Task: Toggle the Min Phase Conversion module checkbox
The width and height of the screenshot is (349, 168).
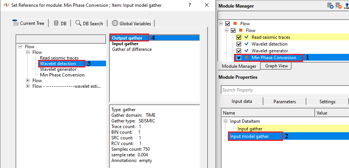Action: [x=239, y=58]
